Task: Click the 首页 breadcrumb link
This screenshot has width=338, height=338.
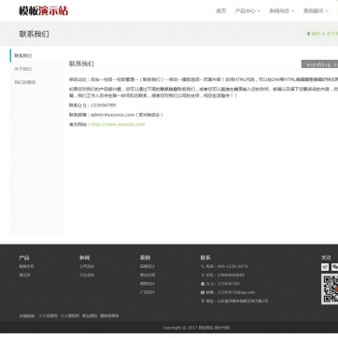Action: pos(316,34)
